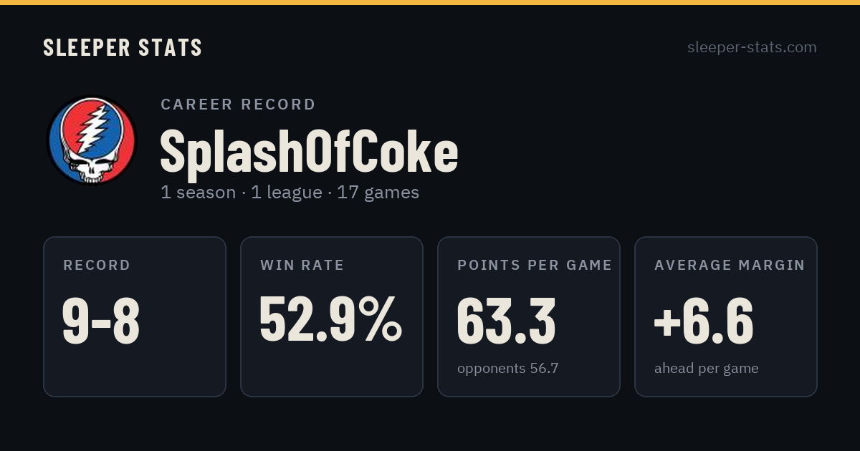
Task: Select the Average Margin card
Action: [x=726, y=316]
